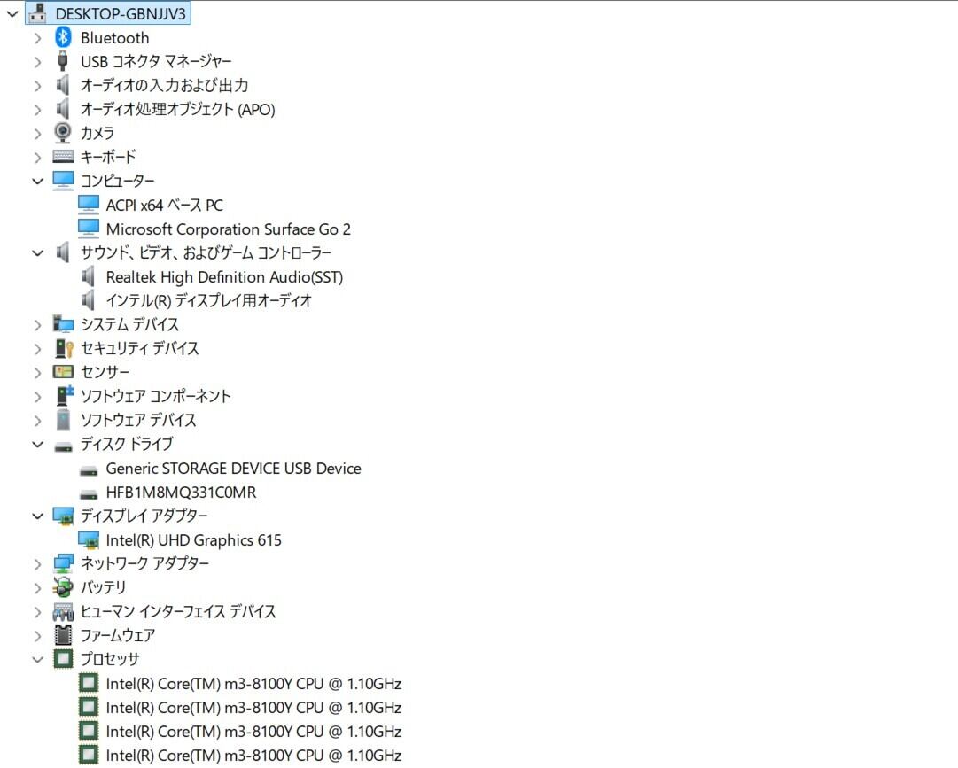
Task: Click the label text Bluetooth
Action: (x=115, y=38)
